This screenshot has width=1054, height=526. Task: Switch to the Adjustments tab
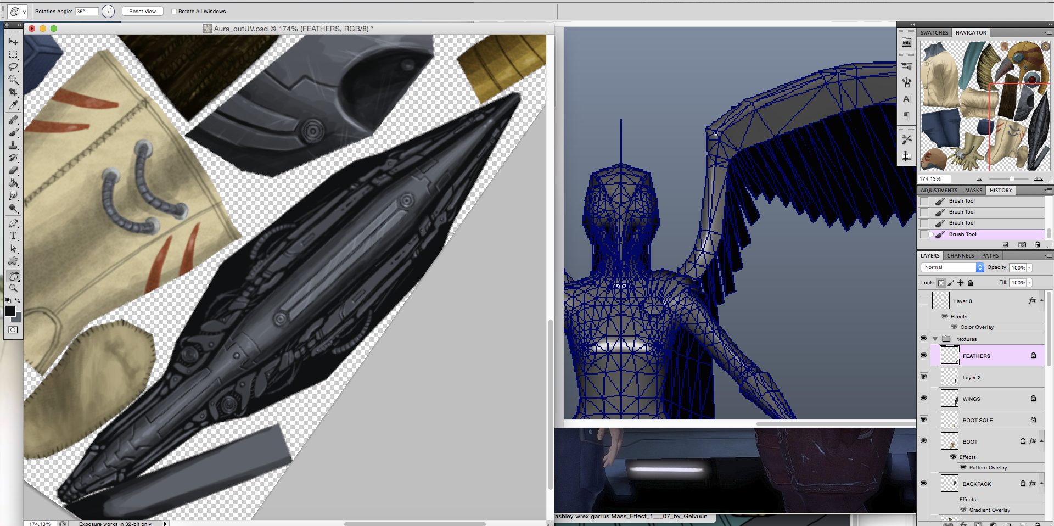[939, 191]
